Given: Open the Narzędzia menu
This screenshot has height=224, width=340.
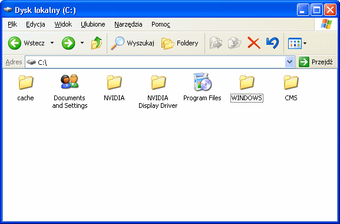Looking at the screenshot, I should [x=128, y=24].
